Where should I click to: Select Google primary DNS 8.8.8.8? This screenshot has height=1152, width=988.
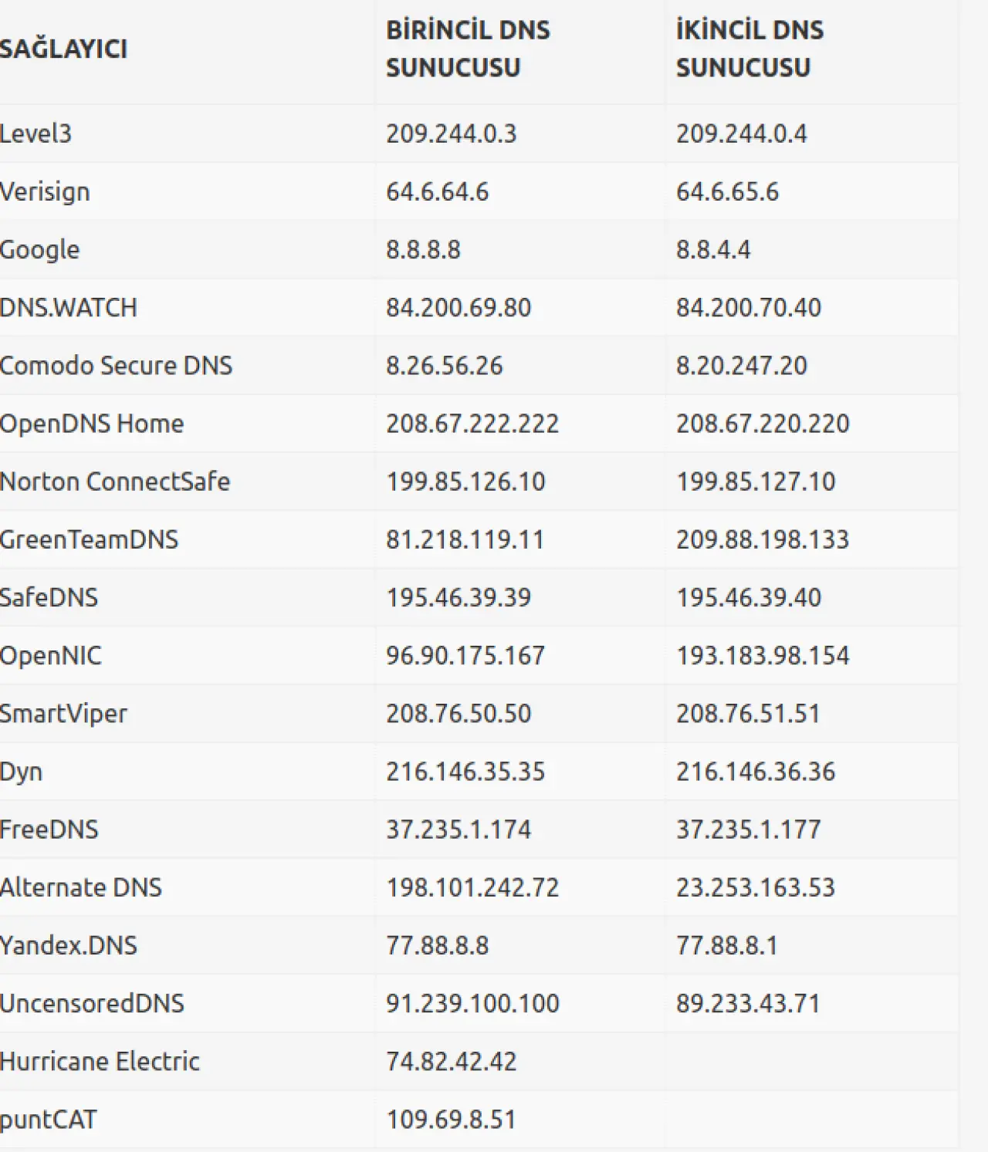click(423, 250)
